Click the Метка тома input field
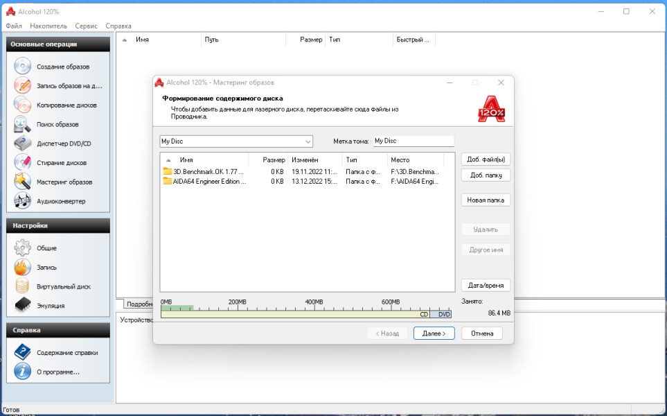Screen dimensions: 667x416 [413, 141]
